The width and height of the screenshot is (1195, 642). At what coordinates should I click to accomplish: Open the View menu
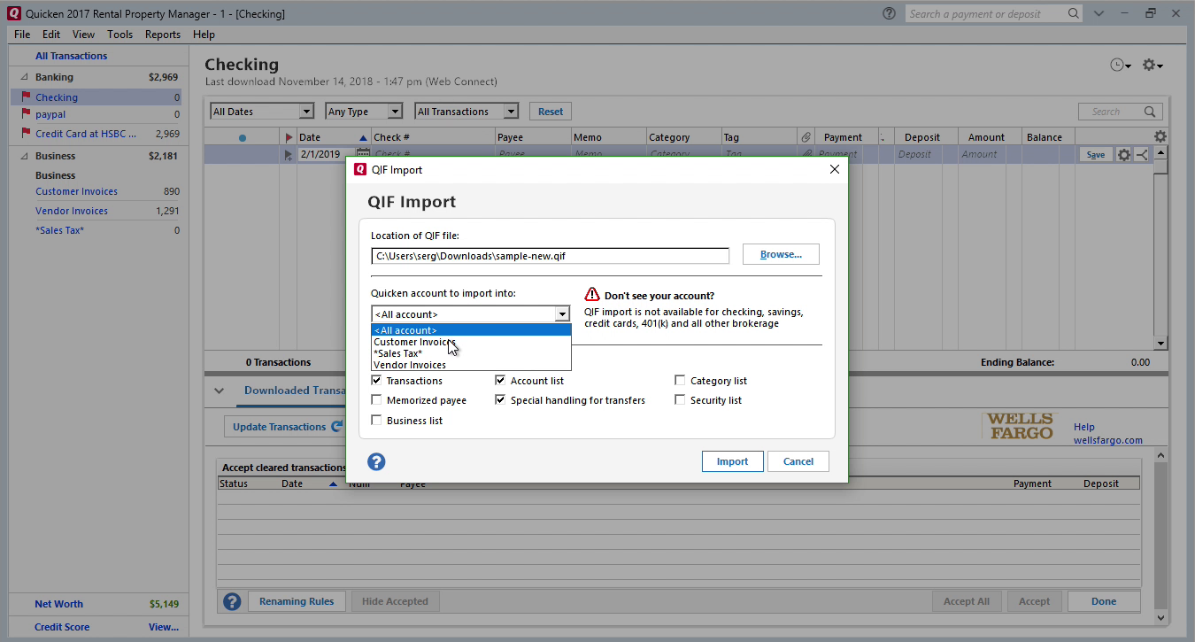(x=83, y=35)
